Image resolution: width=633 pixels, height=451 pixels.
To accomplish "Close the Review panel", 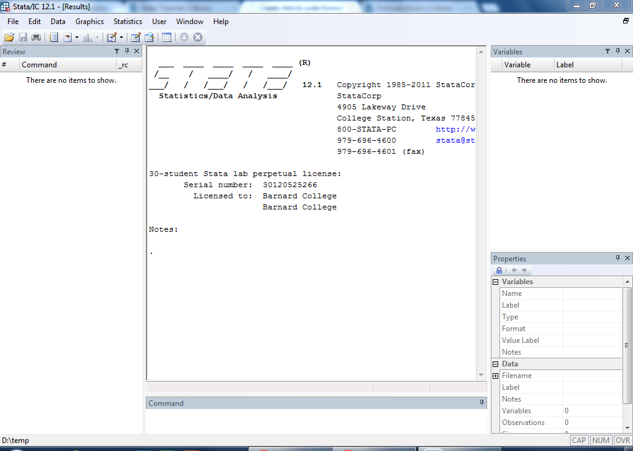I will click(x=137, y=51).
